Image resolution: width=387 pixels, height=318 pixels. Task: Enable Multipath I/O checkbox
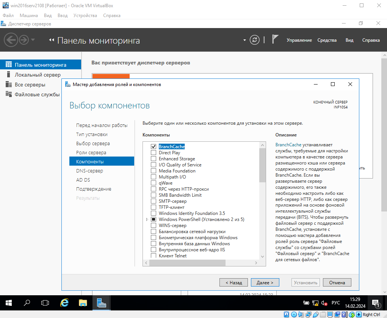click(x=154, y=177)
